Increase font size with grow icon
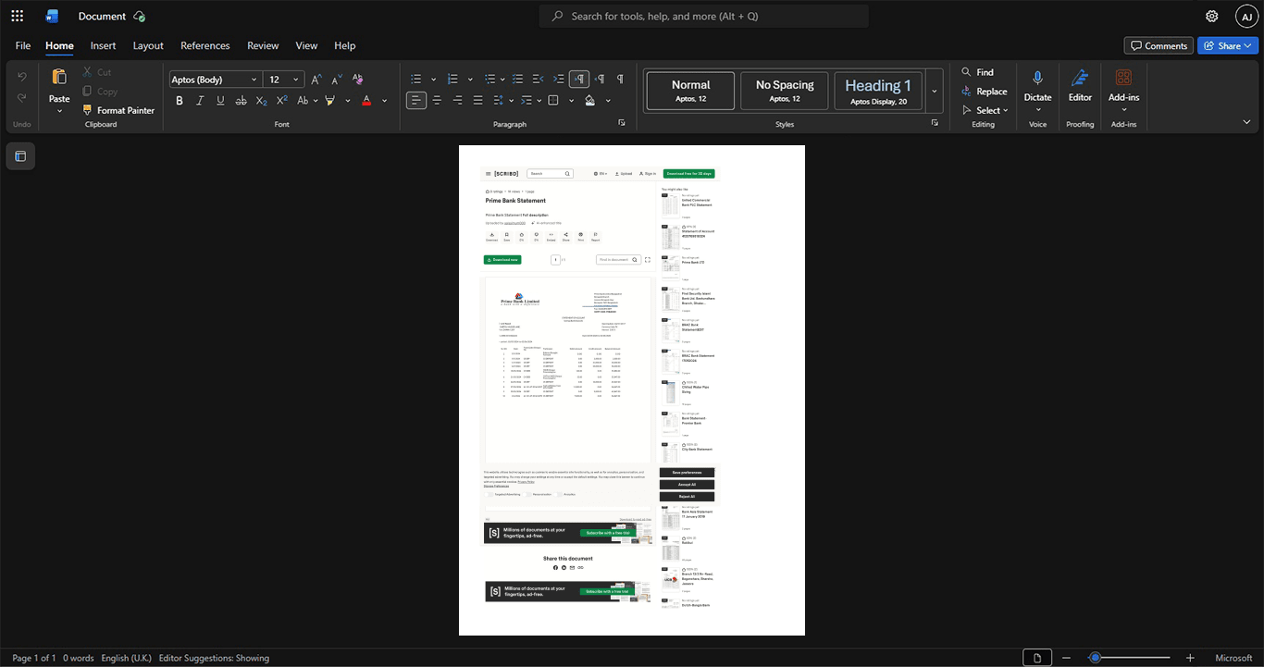The width and height of the screenshot is (1264, 667). (316, 80)
